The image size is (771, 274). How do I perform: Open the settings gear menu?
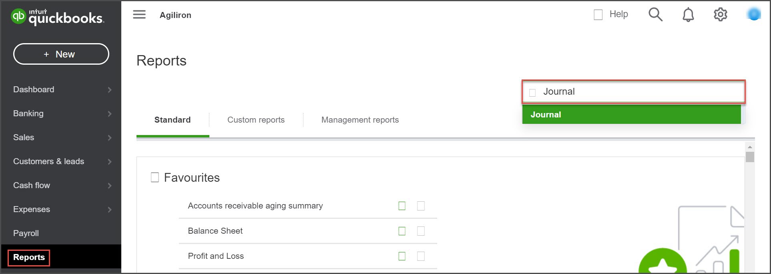coord(720,15)
